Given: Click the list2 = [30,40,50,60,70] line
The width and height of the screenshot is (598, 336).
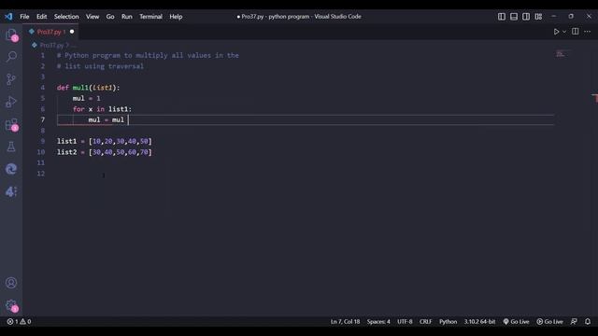Looking at the screenshot, I should click(104, 152).
